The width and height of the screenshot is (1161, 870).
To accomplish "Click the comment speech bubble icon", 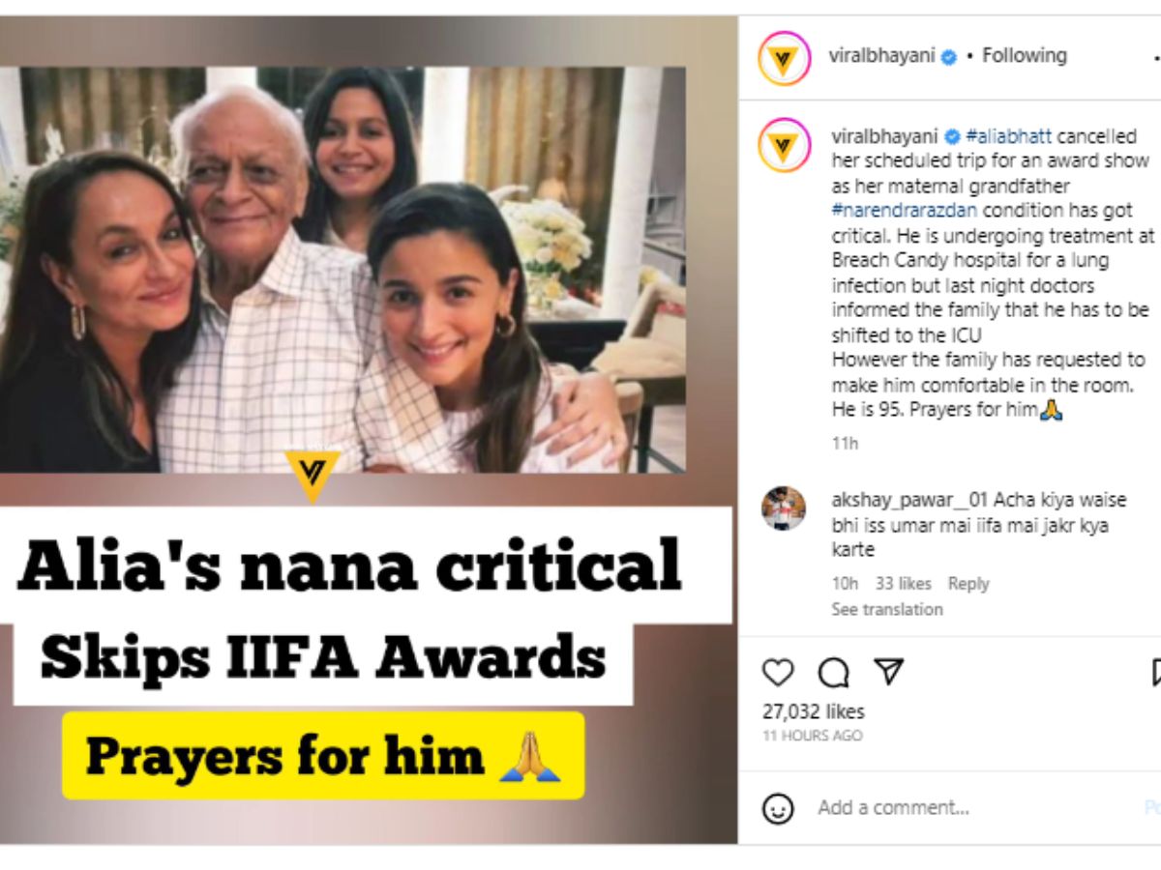I will [x=833, y=672].
